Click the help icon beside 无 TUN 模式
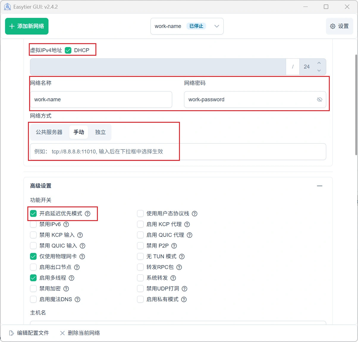This screenshot has width=358, height=342. point(182,256)
